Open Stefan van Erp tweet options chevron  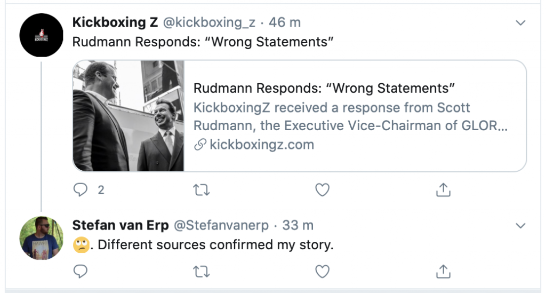pos(521,226)
